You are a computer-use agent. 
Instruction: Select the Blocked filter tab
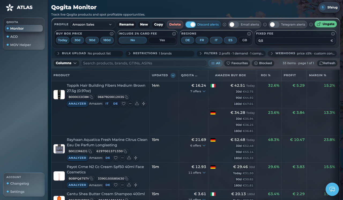point(263,63)
